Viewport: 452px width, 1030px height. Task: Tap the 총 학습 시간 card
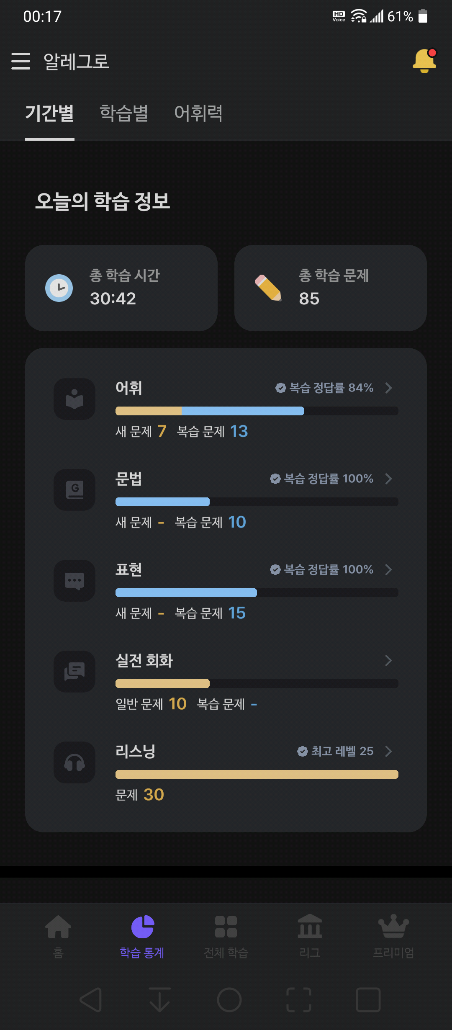tap(121, 288)
